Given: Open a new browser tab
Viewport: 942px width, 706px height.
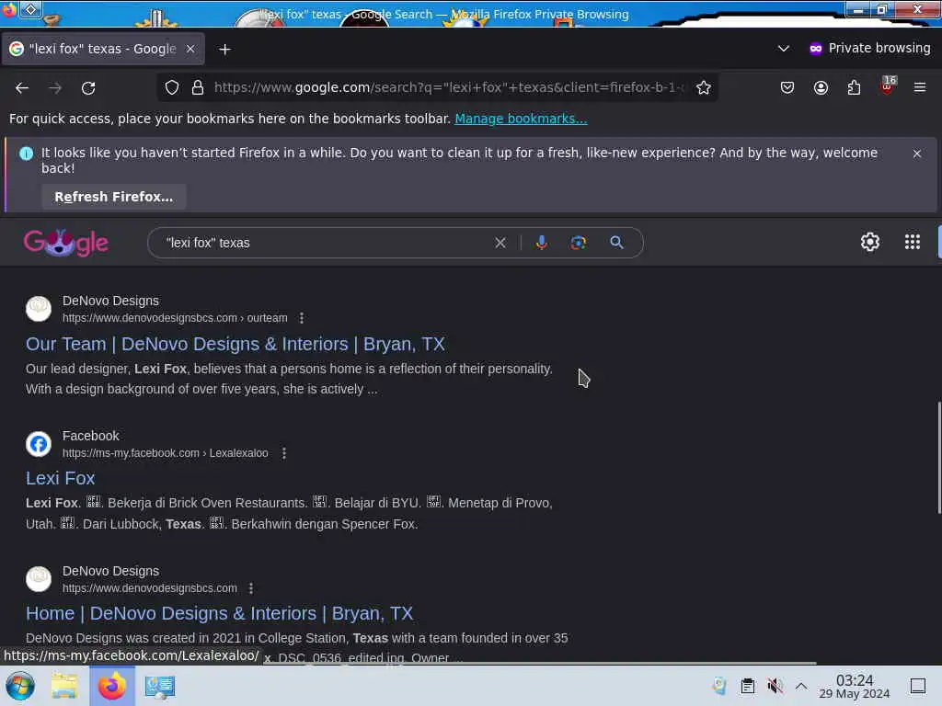Looking at the screenshot, I should pos(224,50).
